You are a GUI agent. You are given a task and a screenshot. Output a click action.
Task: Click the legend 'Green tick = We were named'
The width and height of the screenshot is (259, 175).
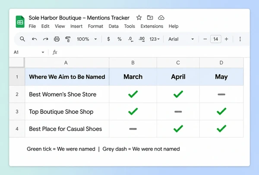tap(61, 149)
